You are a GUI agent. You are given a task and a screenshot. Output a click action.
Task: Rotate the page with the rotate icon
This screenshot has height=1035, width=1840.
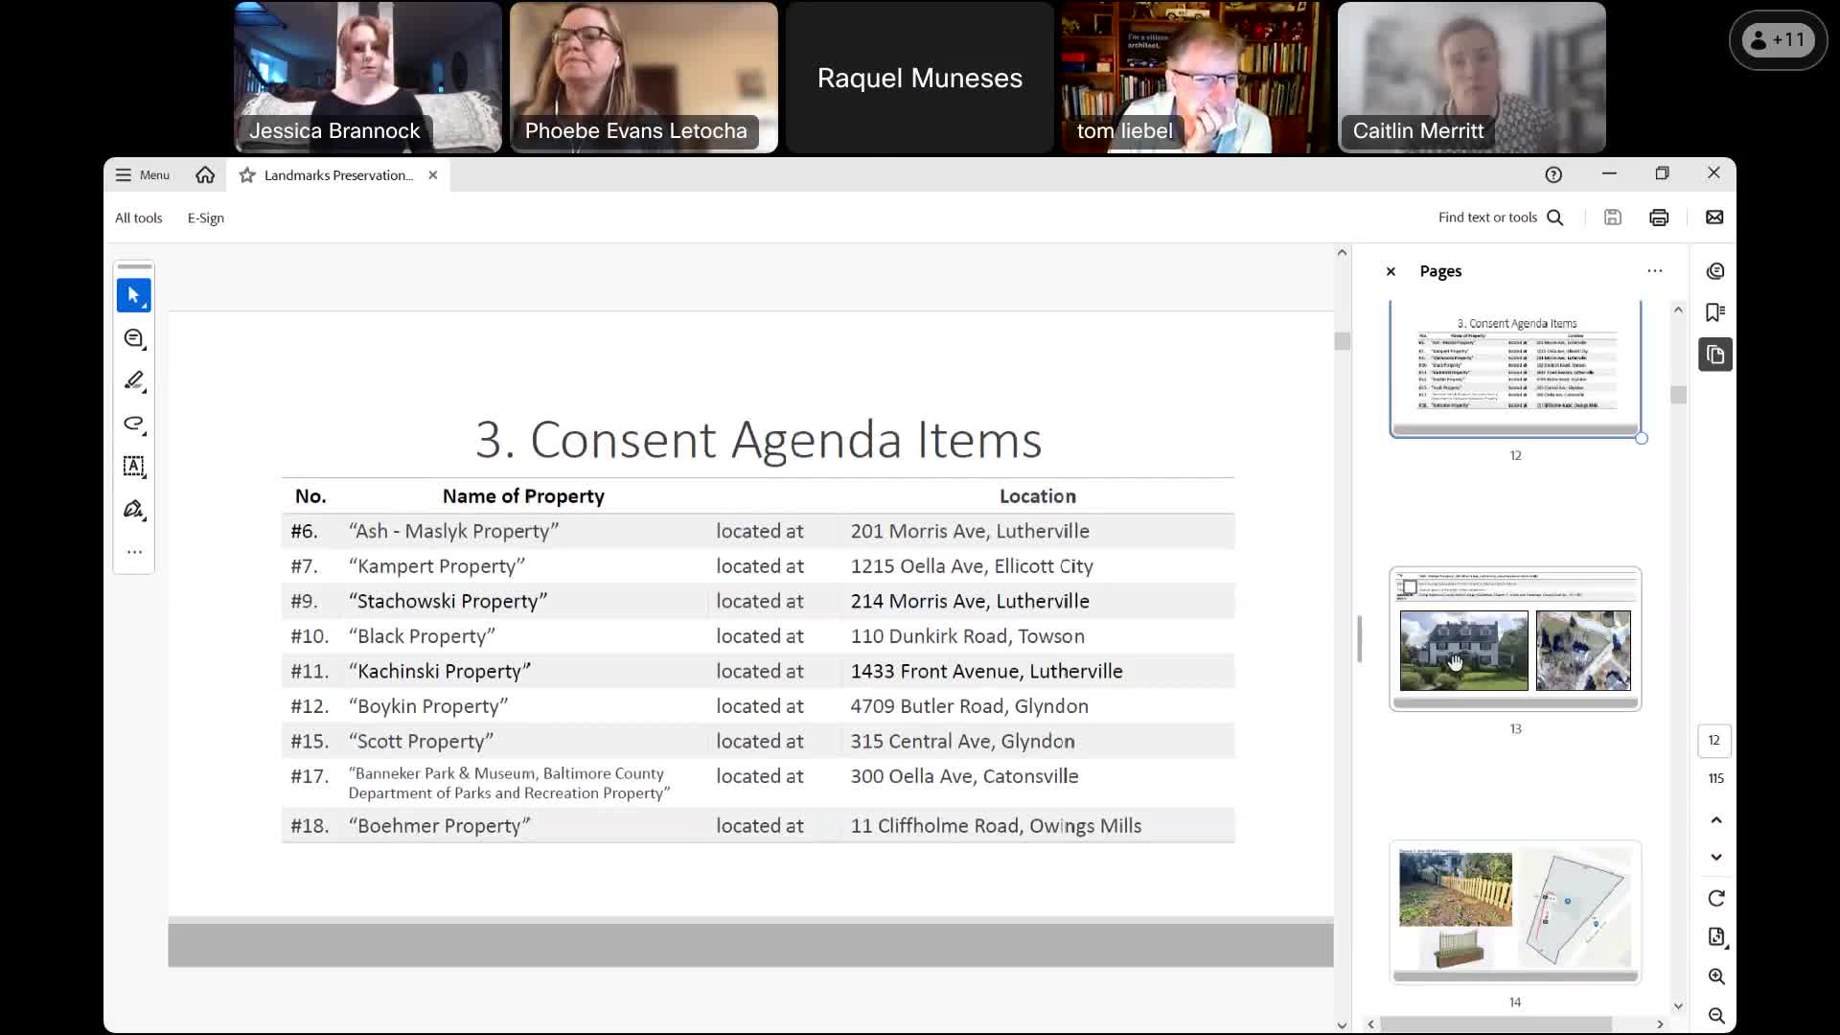tap(1715, 898)
